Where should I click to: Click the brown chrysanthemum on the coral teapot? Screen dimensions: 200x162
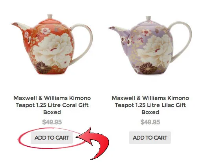tap(43, 68)
